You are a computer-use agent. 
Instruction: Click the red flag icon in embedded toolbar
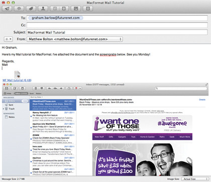coord(76,88)
